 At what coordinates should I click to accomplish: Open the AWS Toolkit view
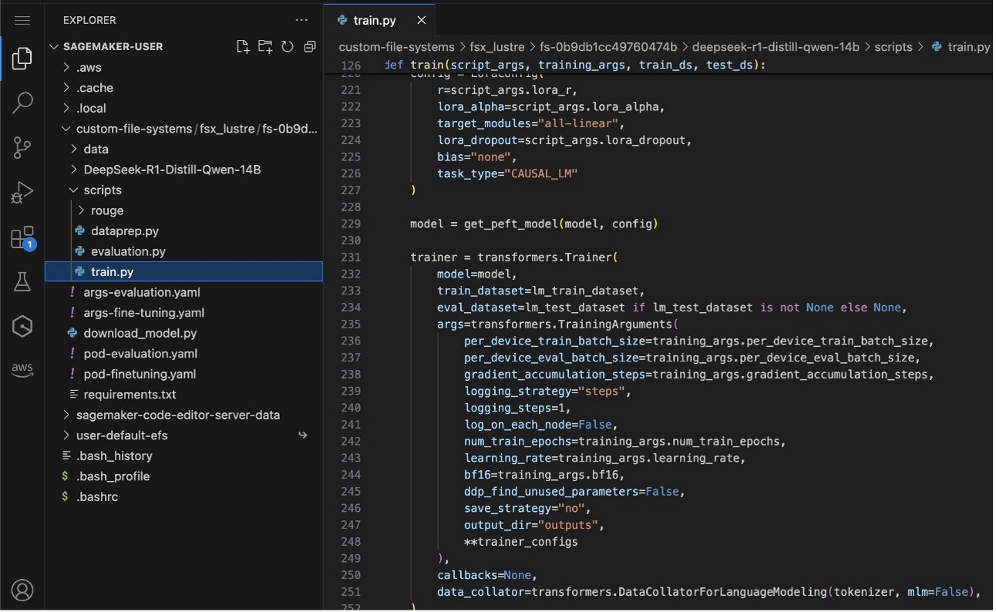pyautogui.click(x=22, y=369)
